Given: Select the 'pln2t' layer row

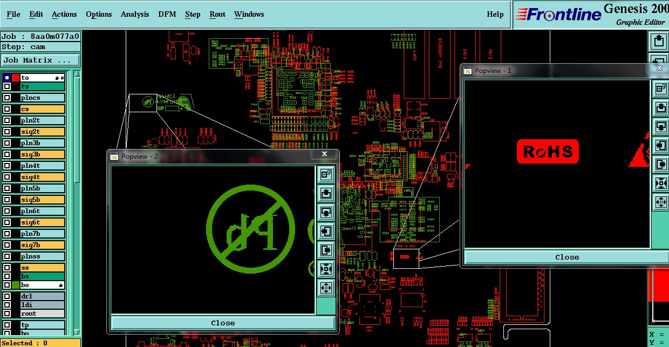Looking at the screenshot, I should coord(43,120).
